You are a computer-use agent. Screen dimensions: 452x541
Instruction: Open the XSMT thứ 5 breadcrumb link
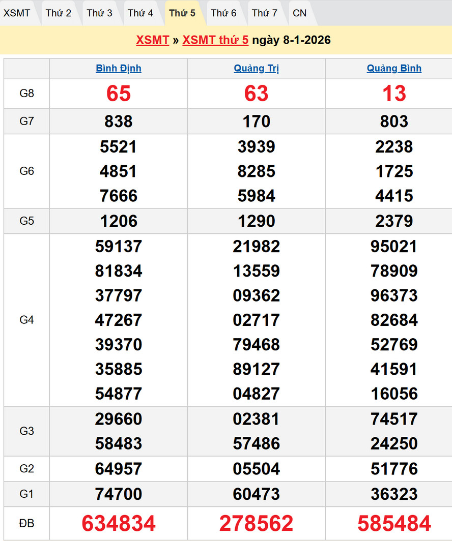tap(215, 40)
